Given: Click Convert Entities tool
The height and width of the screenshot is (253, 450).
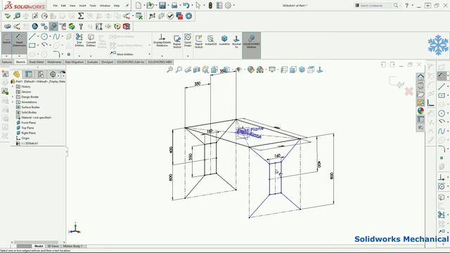Looking at the screenshot, I should click(x=91, y=40).
